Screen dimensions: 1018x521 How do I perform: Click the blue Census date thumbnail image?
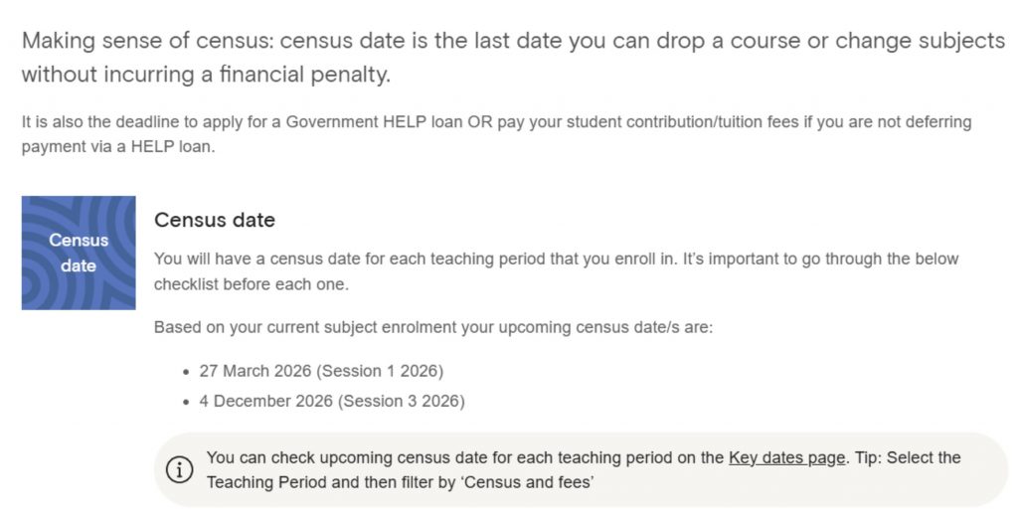click(79, 253)
